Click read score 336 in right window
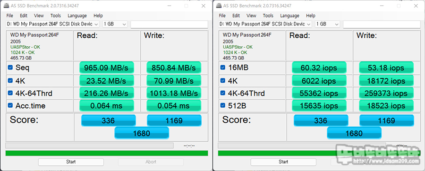 coord(321,120)
